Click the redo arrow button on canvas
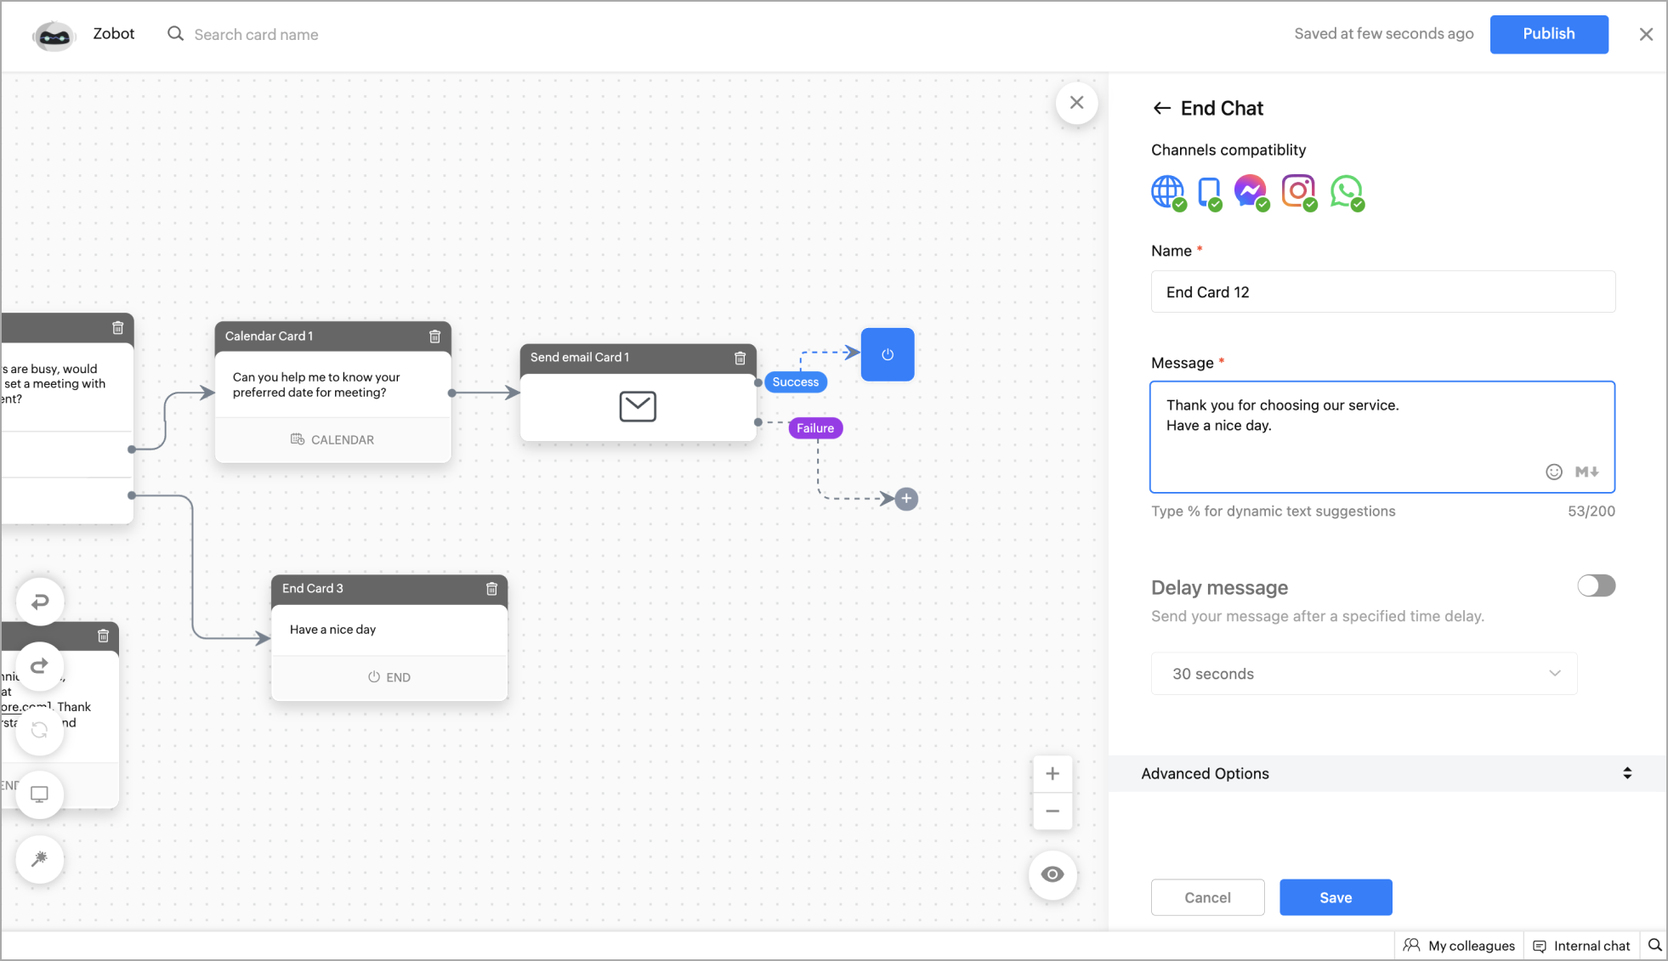The image size is (1668, 961). tap(40, 666)
